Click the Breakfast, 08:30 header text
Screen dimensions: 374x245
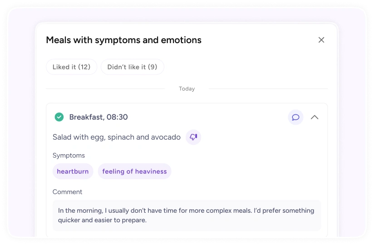(98, 117)
